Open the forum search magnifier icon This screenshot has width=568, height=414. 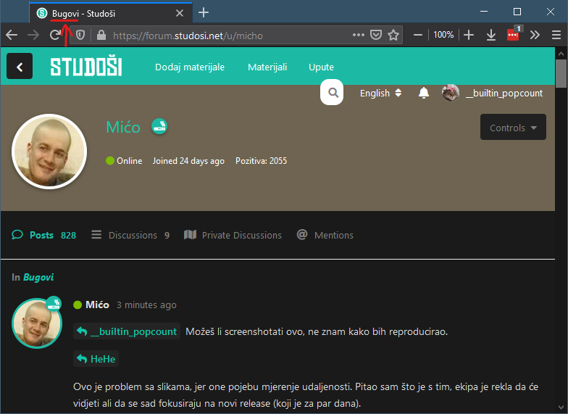tap(332, 93)
